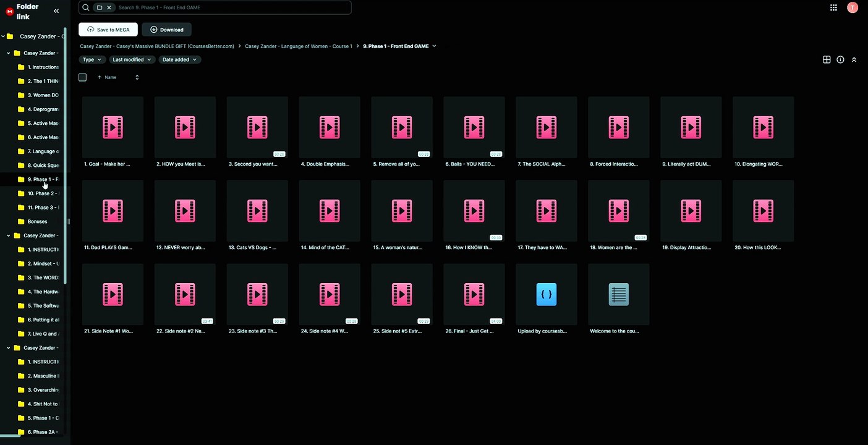Open the Last modified filter dropdown
The image size is (868, 445).
click(x=132, y=60)
